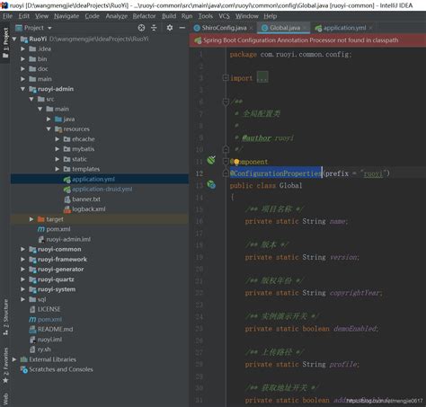The height and width of the screenshot is (407, 426).
Task: Toggle the Favorites tool window button
Action: click(5, 366)
